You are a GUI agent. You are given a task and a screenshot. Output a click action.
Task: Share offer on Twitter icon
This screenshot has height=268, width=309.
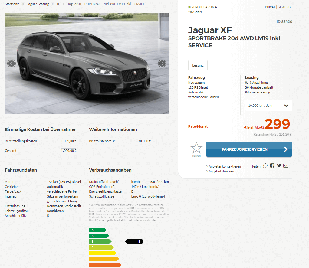point(279,165)
